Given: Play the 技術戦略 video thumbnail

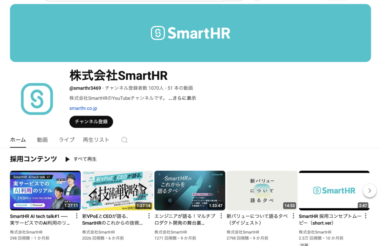Looking at the screenshot, I should (117, 191).
